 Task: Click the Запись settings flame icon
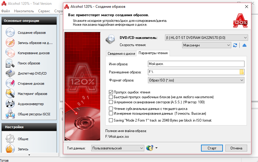[10, 149]
